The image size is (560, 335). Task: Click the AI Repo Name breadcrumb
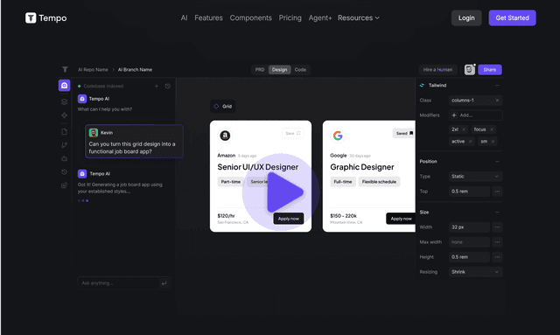pos(93,70)
